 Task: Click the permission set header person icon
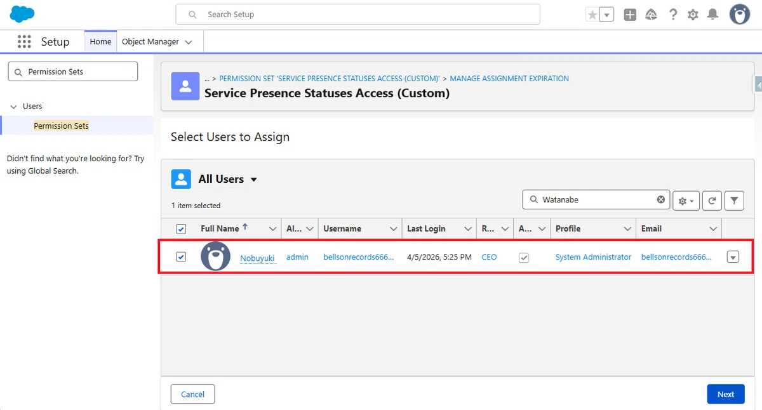185,86
